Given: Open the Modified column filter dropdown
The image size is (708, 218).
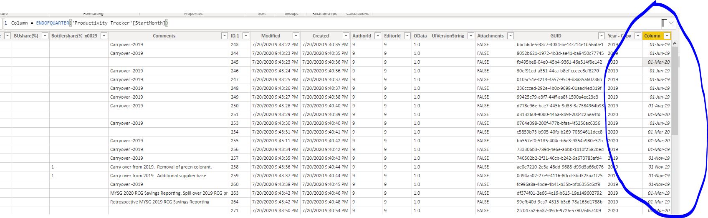Looking at the screenshot, I should pyautogui.click(x=296, y=36).
